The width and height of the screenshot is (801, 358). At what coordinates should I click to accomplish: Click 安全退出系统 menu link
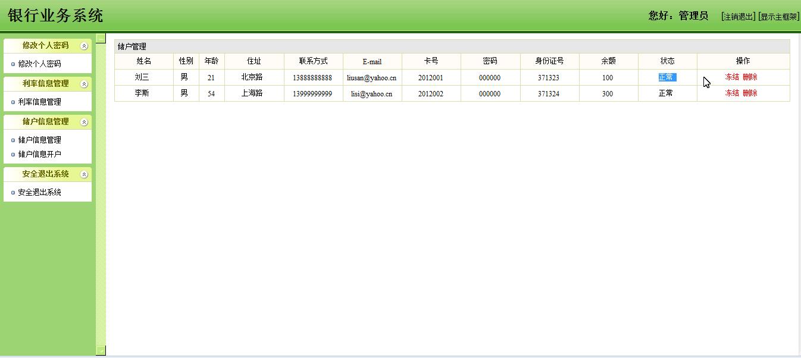click(x=39, y=192)
